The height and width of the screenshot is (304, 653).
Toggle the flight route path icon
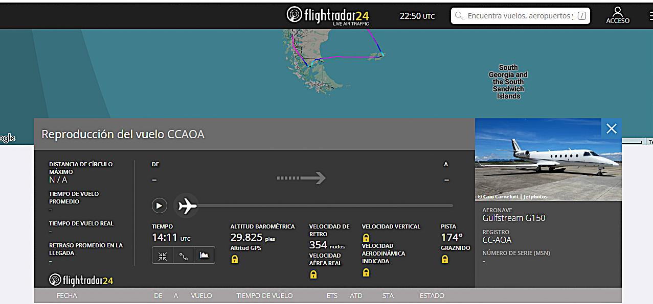click(x=184, y=256)
